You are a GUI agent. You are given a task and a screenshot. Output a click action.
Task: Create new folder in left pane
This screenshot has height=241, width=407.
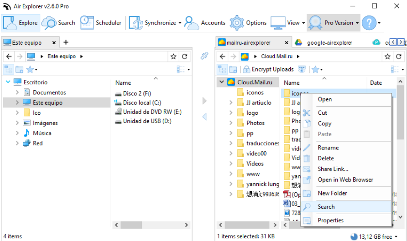[x=20, y=69]
